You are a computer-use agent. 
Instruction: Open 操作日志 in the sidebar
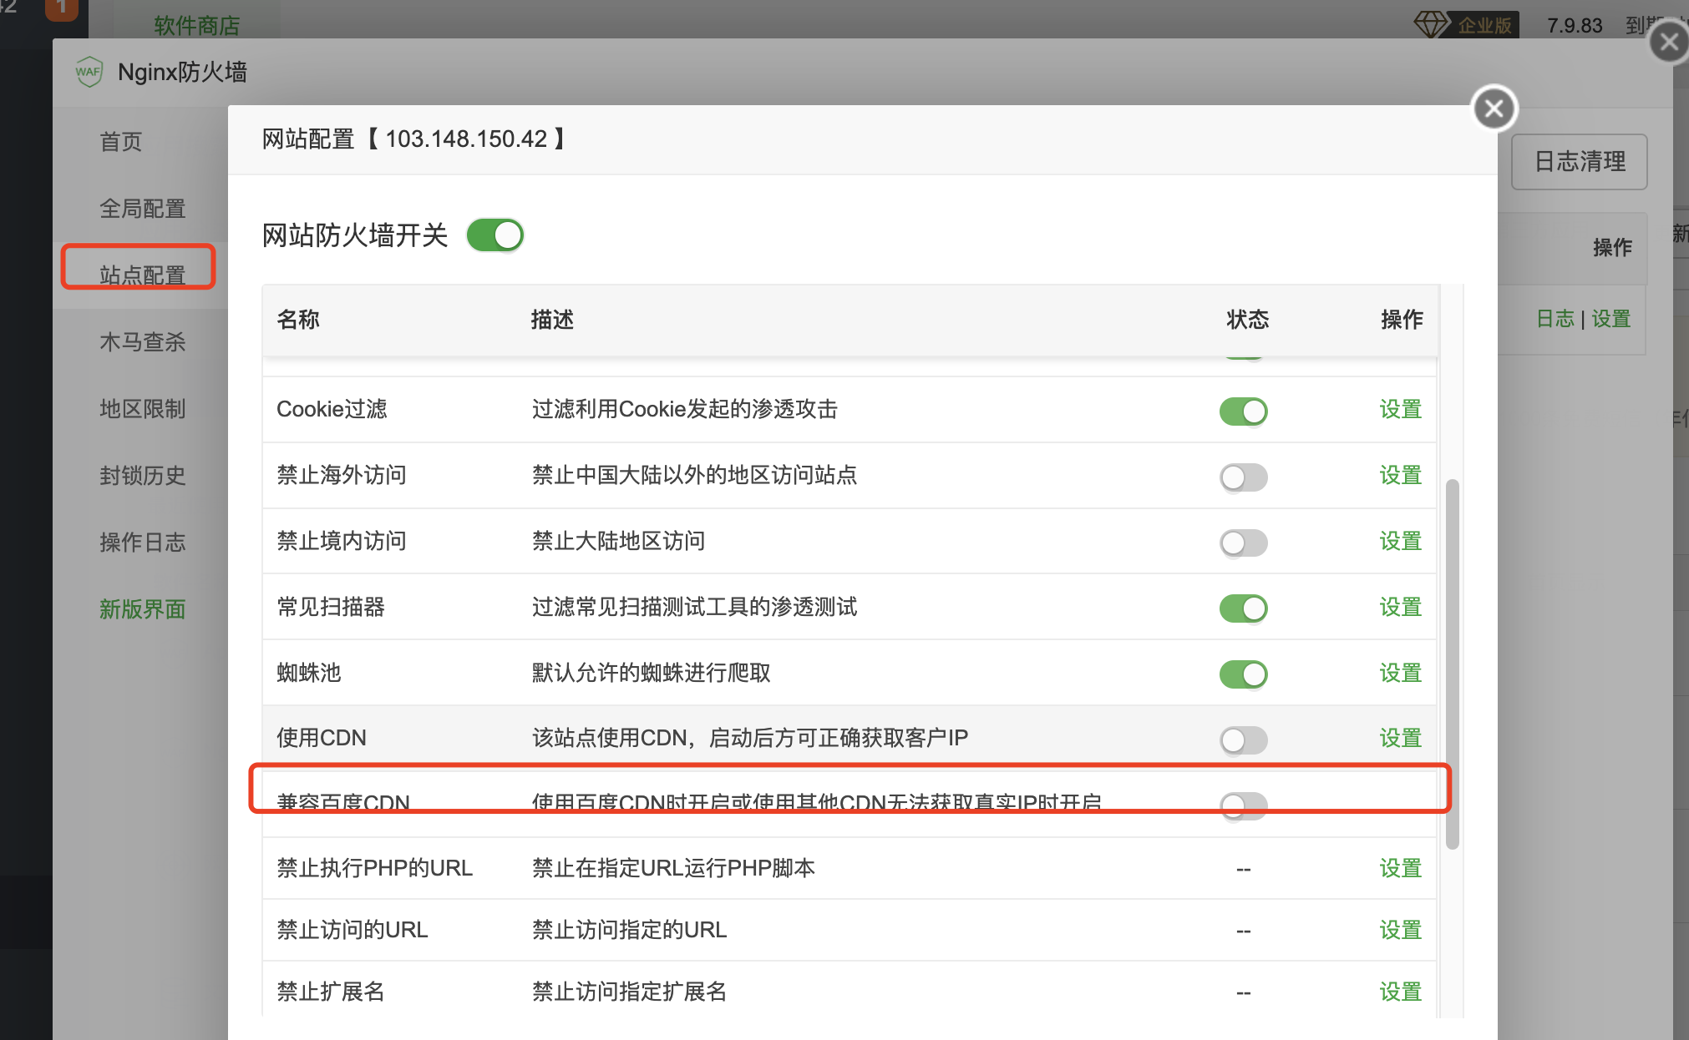142,543
